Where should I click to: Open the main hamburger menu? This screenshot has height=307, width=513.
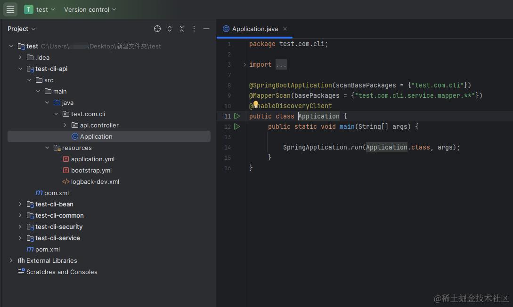point(10,9)
